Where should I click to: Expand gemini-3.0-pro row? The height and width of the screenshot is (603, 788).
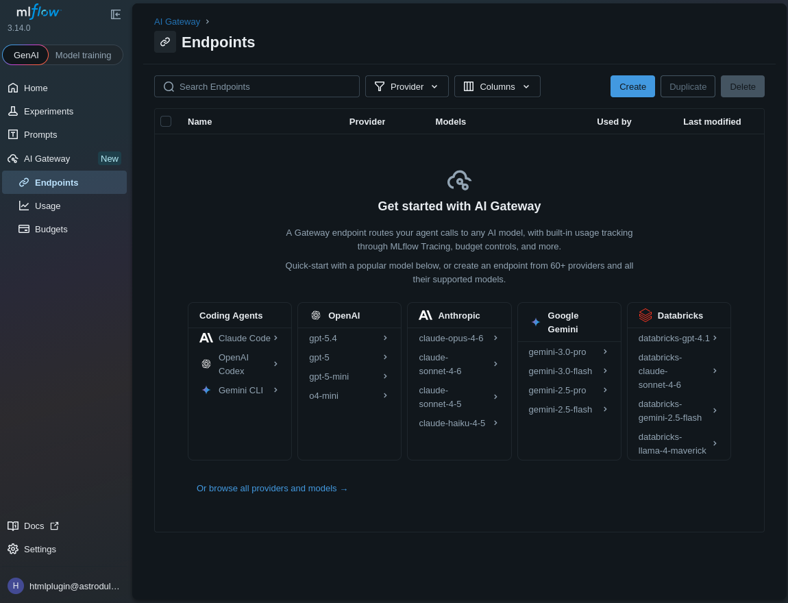(569, 352)
